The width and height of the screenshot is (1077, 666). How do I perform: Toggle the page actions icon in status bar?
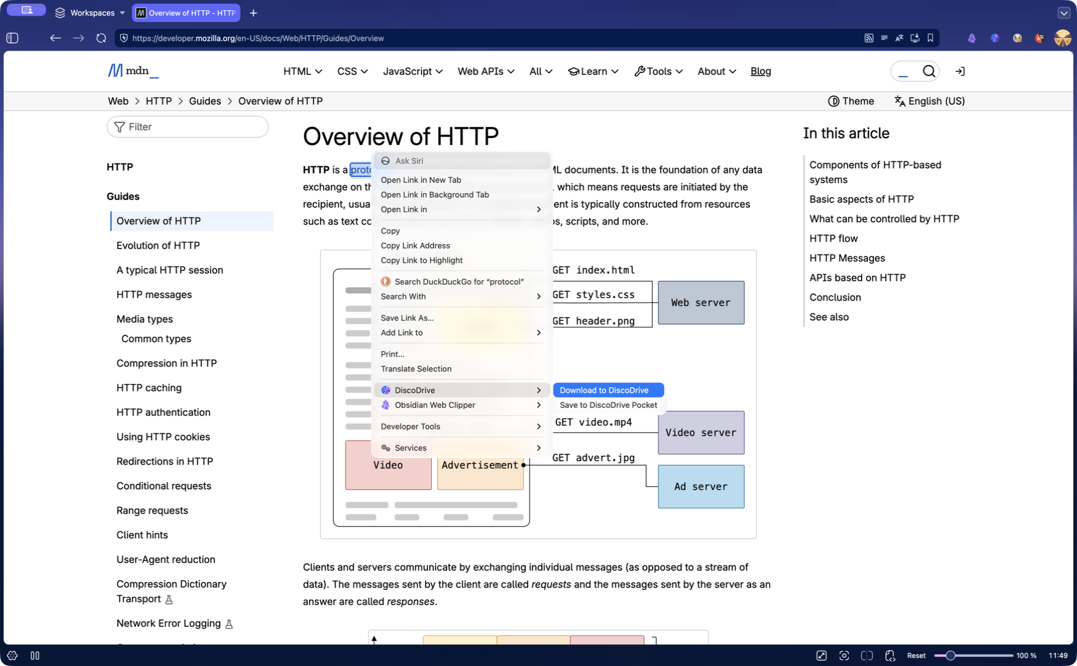890,656
